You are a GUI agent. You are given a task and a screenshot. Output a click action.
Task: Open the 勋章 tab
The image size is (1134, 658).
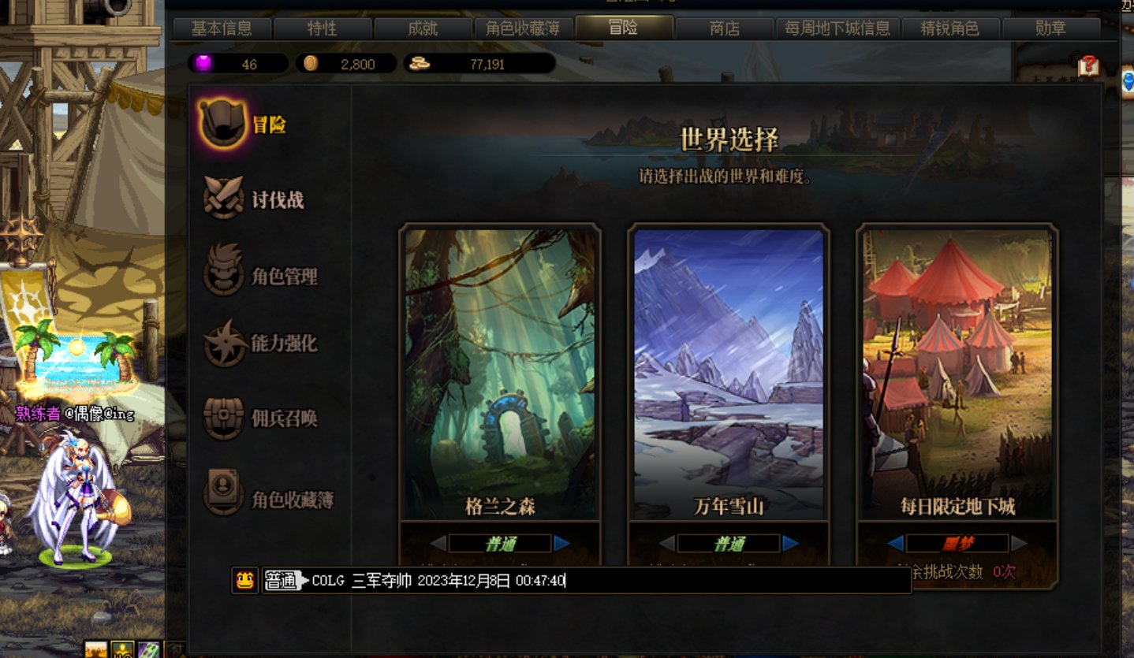[1050, 28]
